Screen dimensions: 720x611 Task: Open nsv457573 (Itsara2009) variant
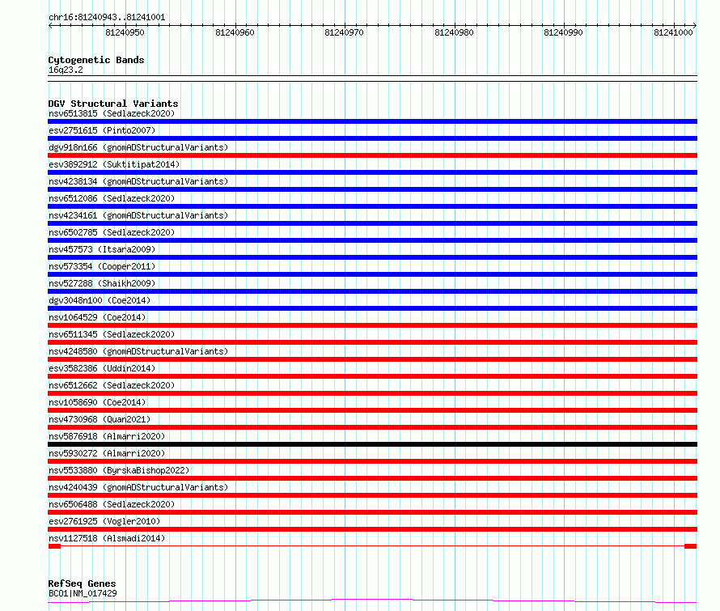(102, 249)
